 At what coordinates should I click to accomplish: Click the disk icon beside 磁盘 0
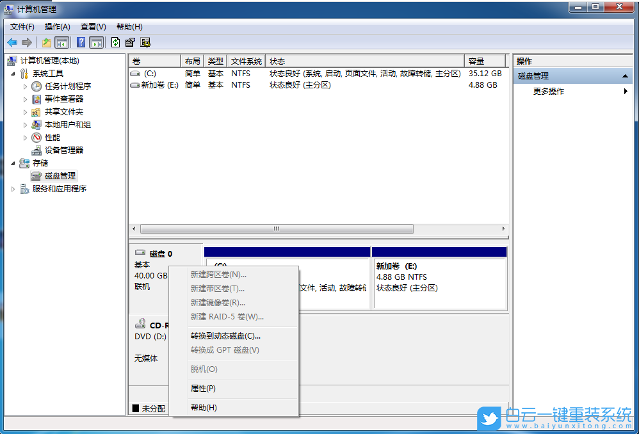tap(140, 252)
